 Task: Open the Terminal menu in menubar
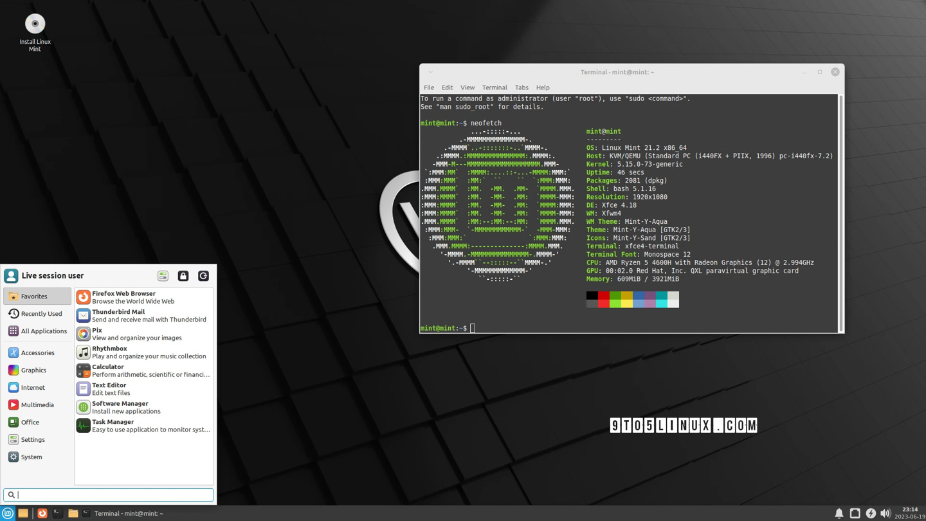point(495,87)
